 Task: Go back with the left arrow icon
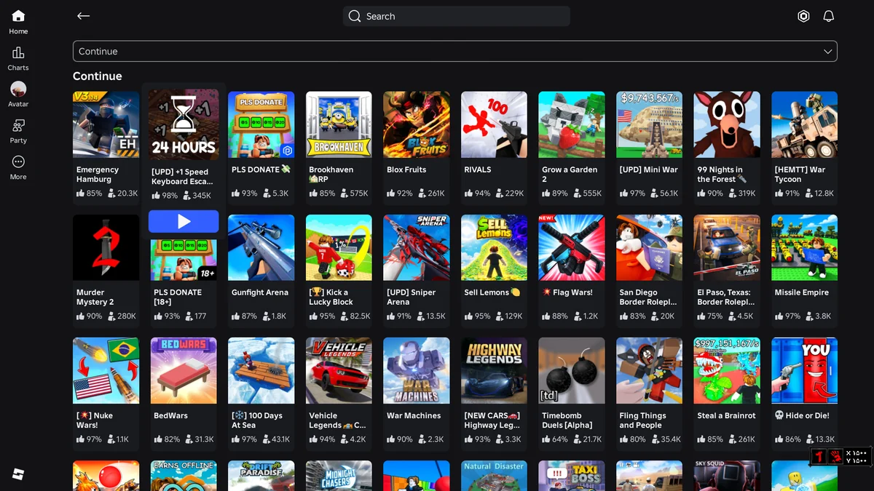84,16
